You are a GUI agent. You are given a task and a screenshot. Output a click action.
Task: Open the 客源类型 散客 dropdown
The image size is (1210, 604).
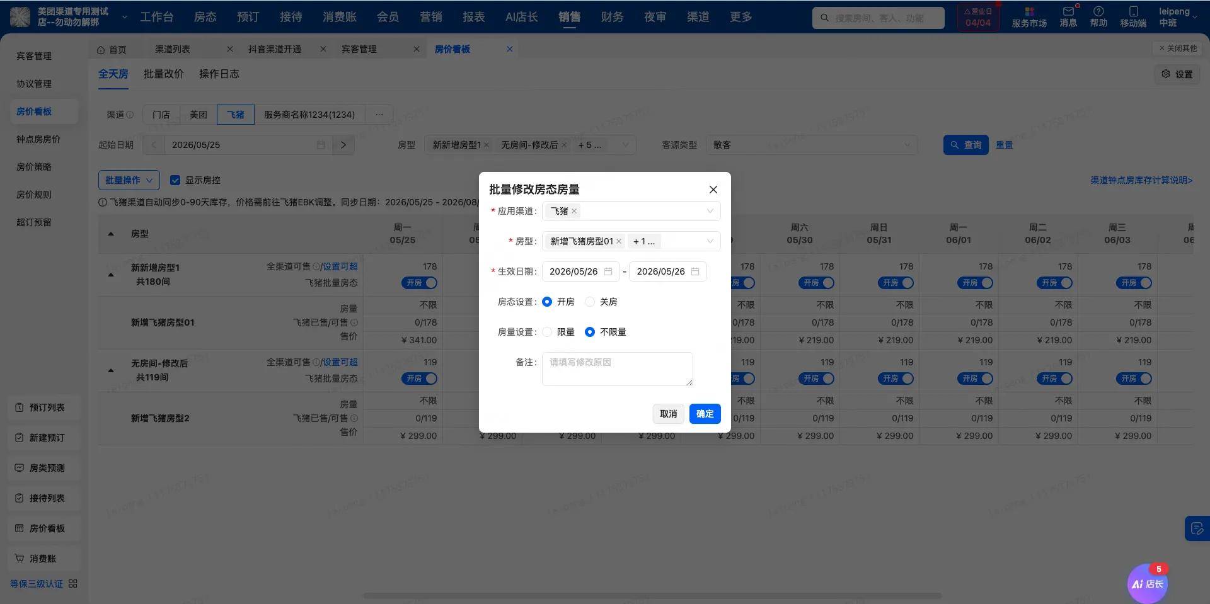pyautogui.click(x=812, y=145)
